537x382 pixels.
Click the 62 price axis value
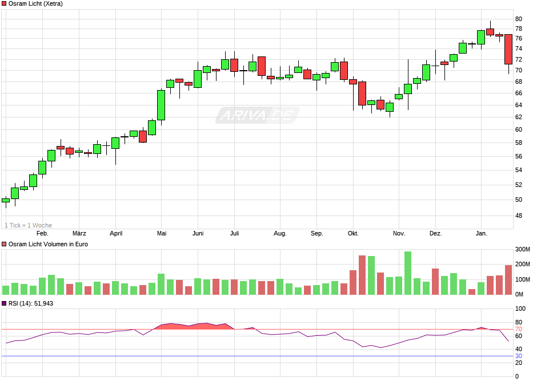click(x=519, y=117)
